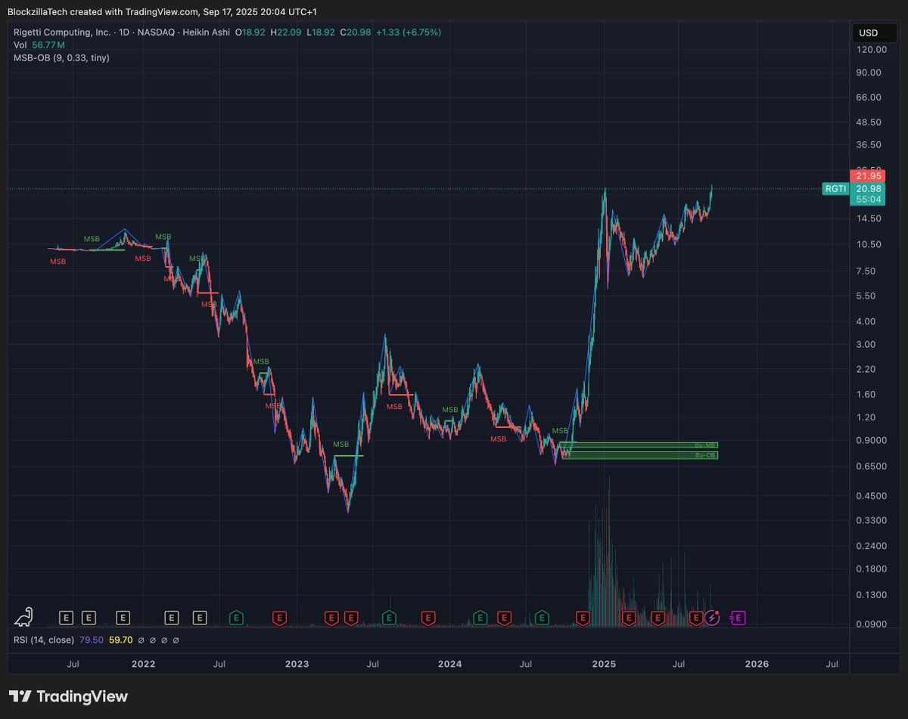Open white earnings marker just before 2022

(123, 618)
